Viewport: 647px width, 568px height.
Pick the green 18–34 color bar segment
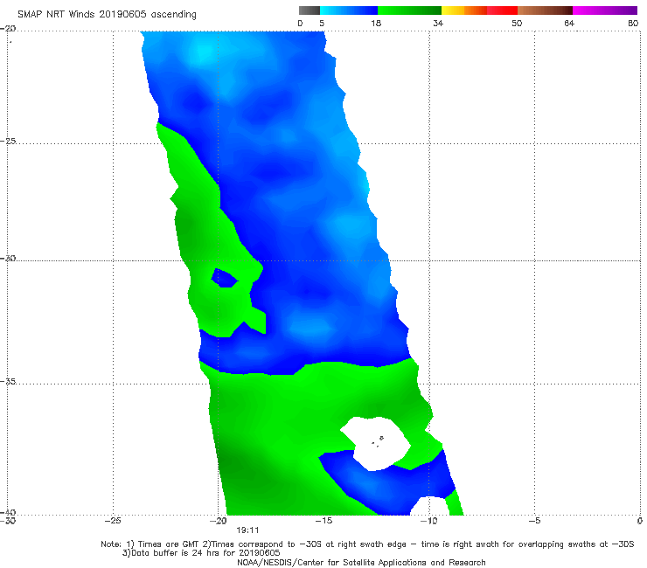coord(409,10)
